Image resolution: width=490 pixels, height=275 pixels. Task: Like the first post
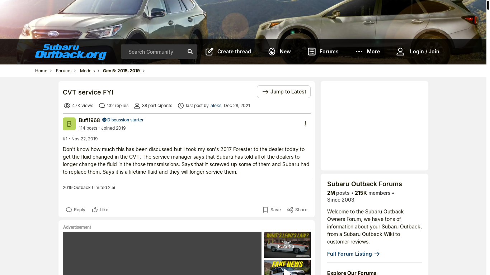pos(100,210)
